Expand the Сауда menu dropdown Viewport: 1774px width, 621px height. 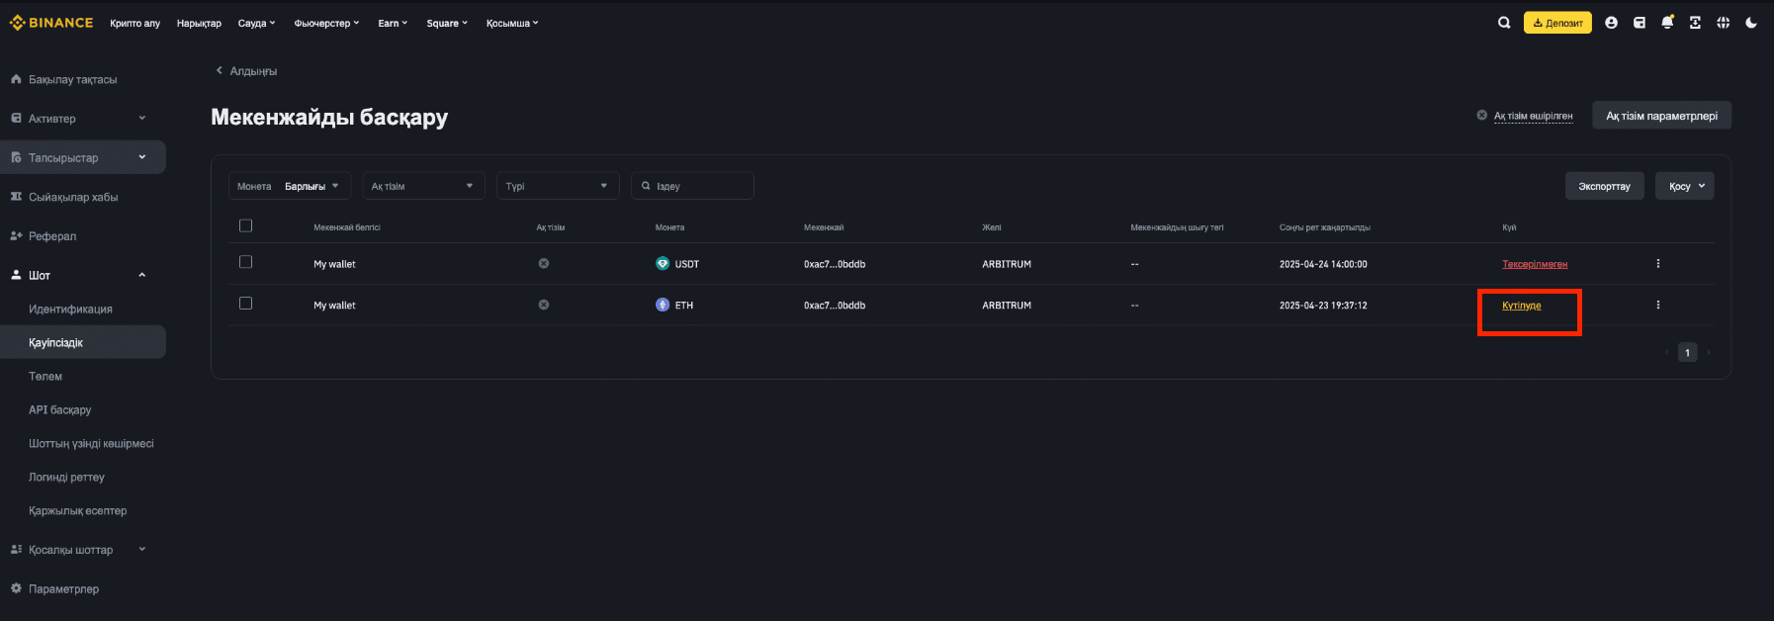256,23
